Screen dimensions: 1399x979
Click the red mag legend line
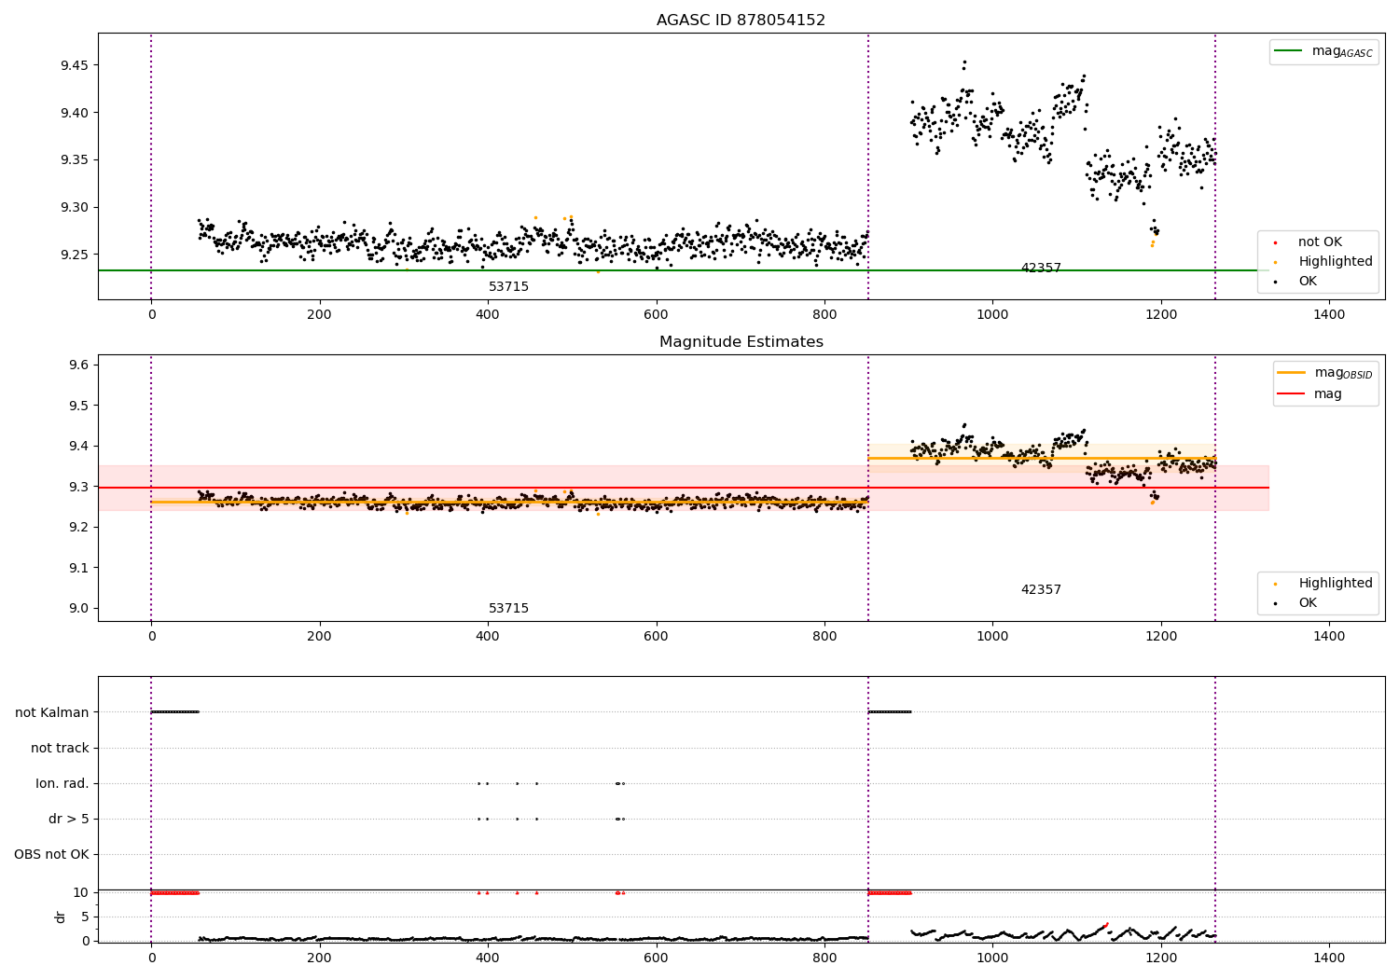click(1291, 393)
